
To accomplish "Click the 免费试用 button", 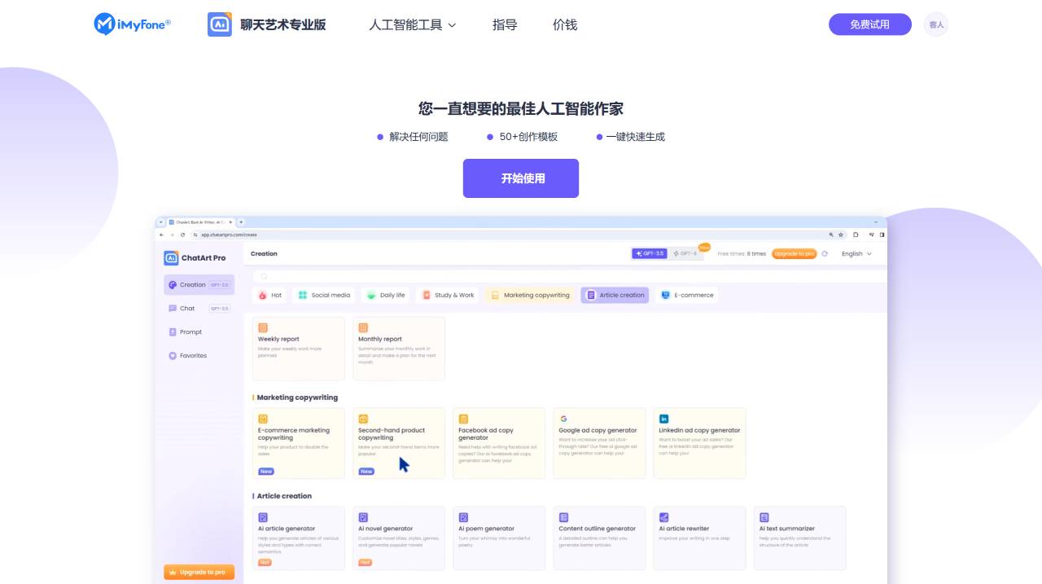I will [x=869, y=24].
